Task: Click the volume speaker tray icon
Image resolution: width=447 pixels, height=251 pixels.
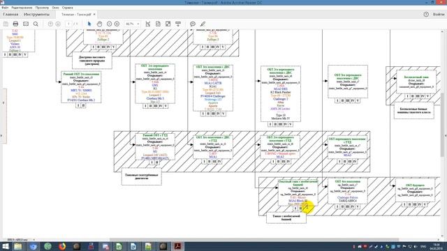Action: (x=416, y=246)
